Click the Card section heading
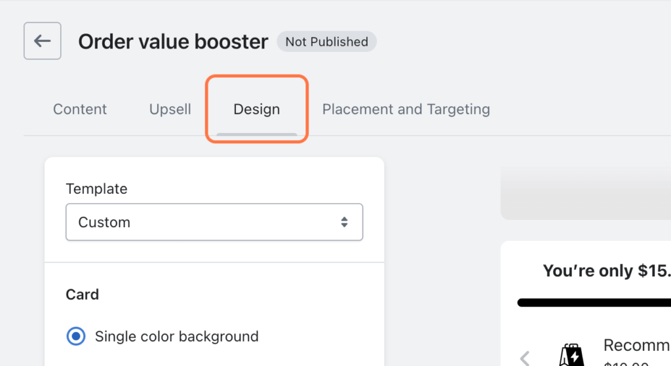 coord(83,295)
